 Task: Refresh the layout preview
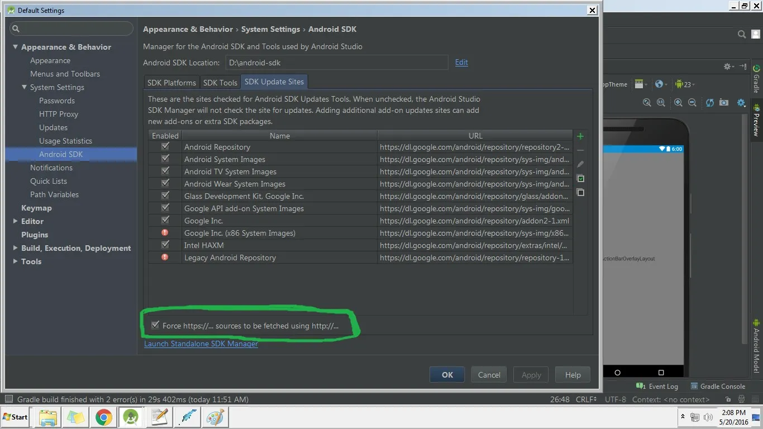(x=710, y=103)
